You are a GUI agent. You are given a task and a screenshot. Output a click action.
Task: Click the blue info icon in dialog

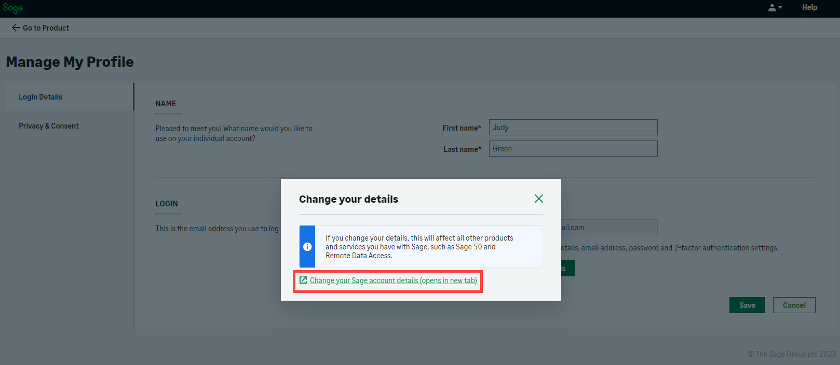pos(307,247)
